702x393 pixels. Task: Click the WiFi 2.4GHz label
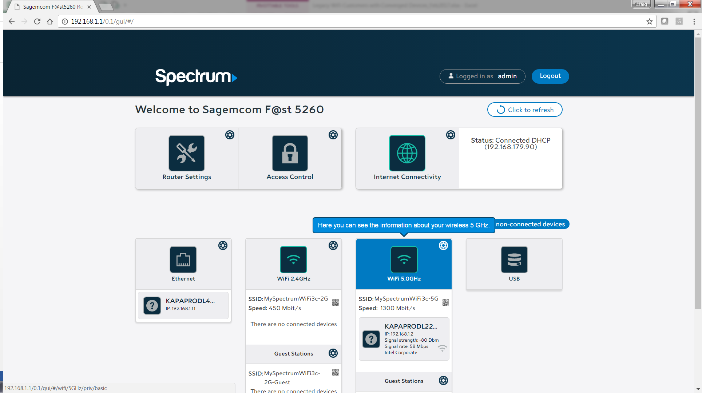[294, 279]
